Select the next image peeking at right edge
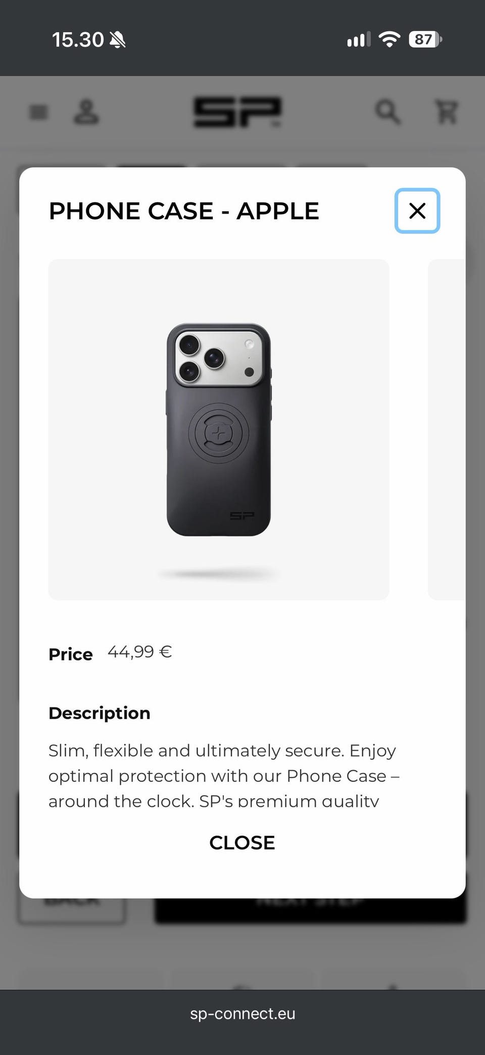485x1055 pixels. (x=447, y=430)
